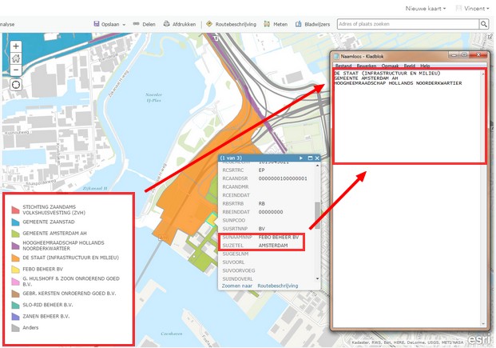The height and width of the screenshot is (348, 496).
Task: Go to next feature in popup
Action: coord(301,158)
